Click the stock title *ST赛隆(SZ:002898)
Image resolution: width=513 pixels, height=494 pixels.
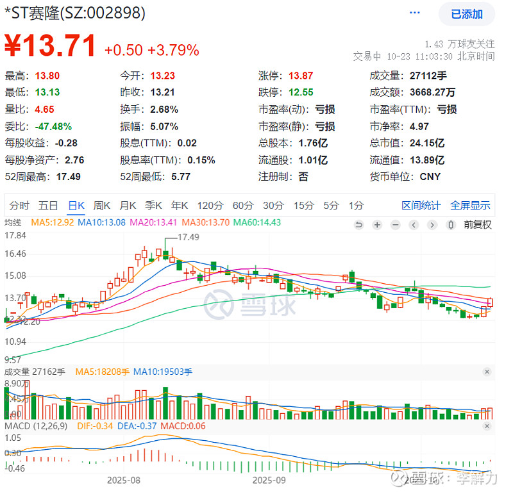75,13
